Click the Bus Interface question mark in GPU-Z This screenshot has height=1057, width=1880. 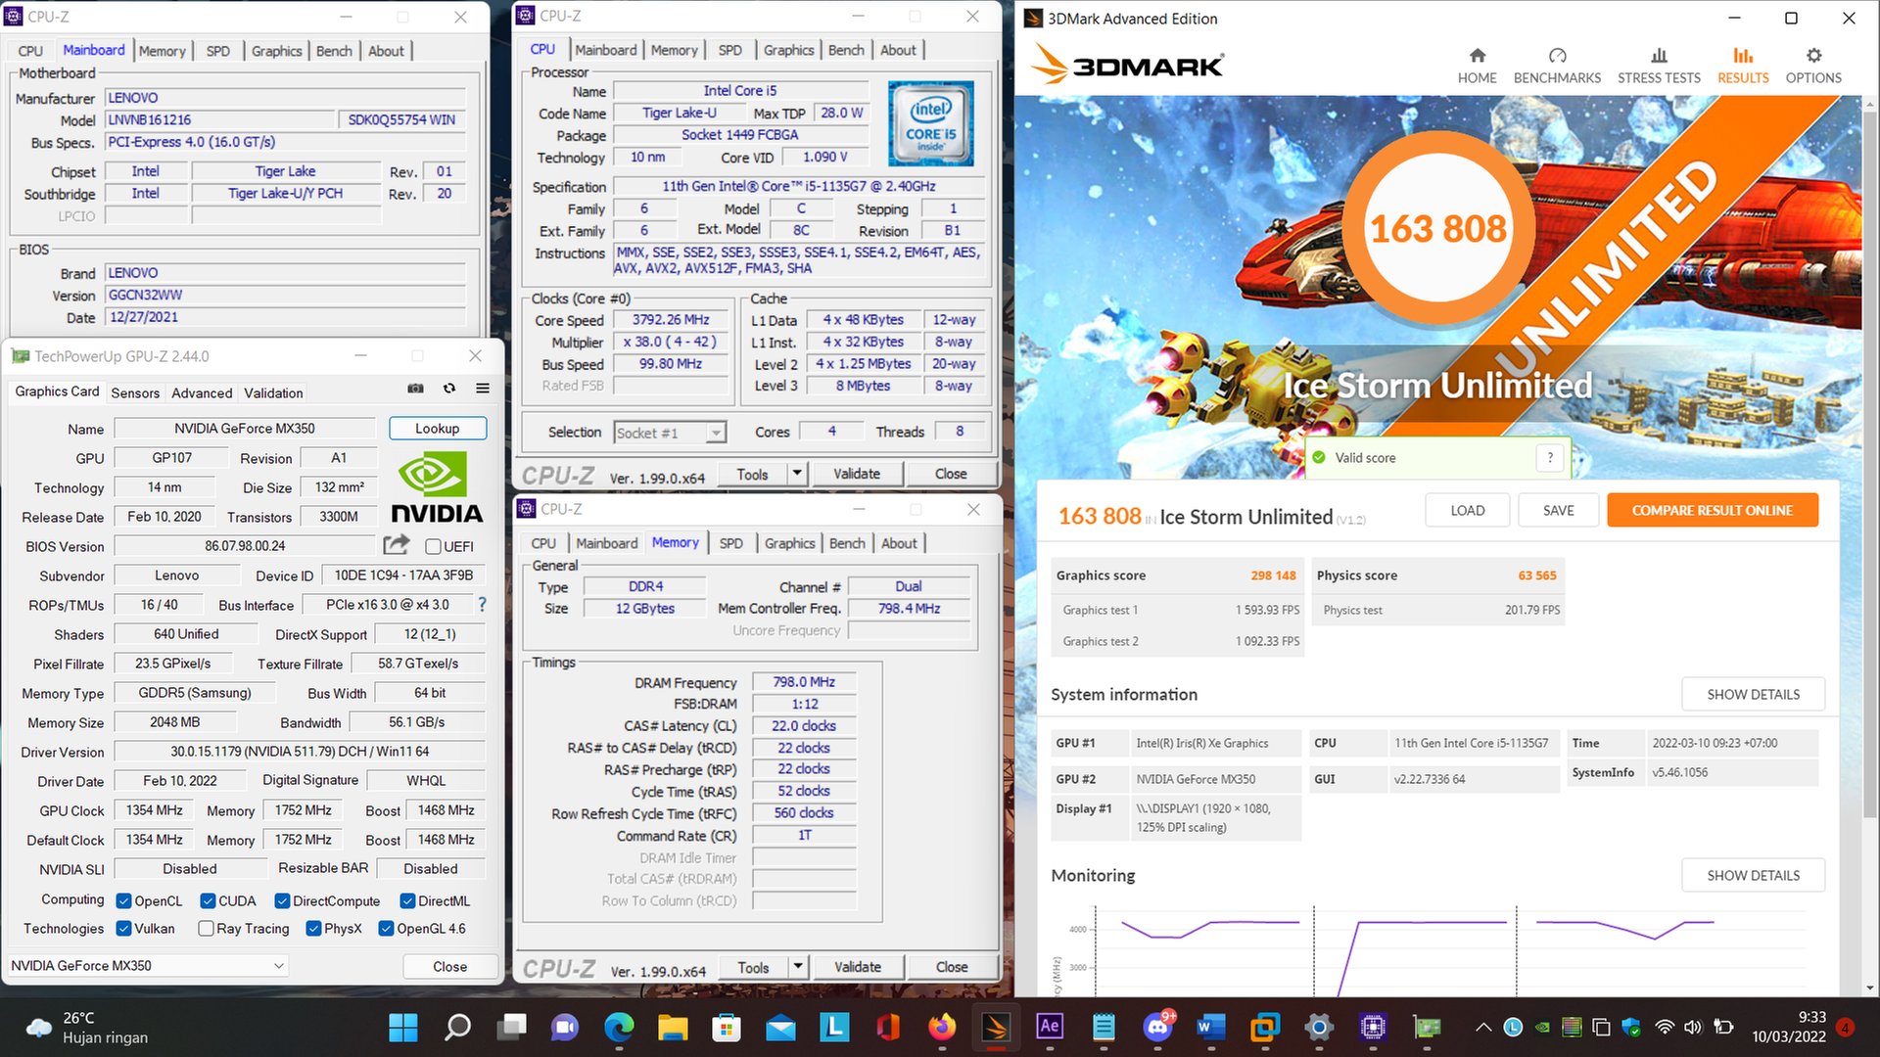482,605
